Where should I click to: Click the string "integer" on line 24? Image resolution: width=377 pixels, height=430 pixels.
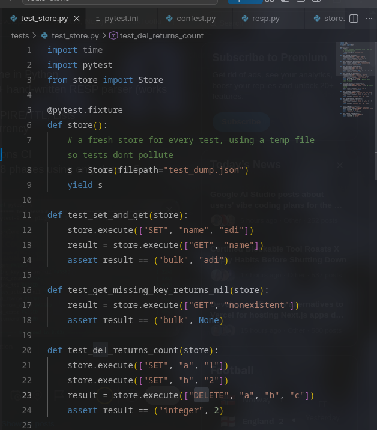pyautogui.click(x=181, y=411)
